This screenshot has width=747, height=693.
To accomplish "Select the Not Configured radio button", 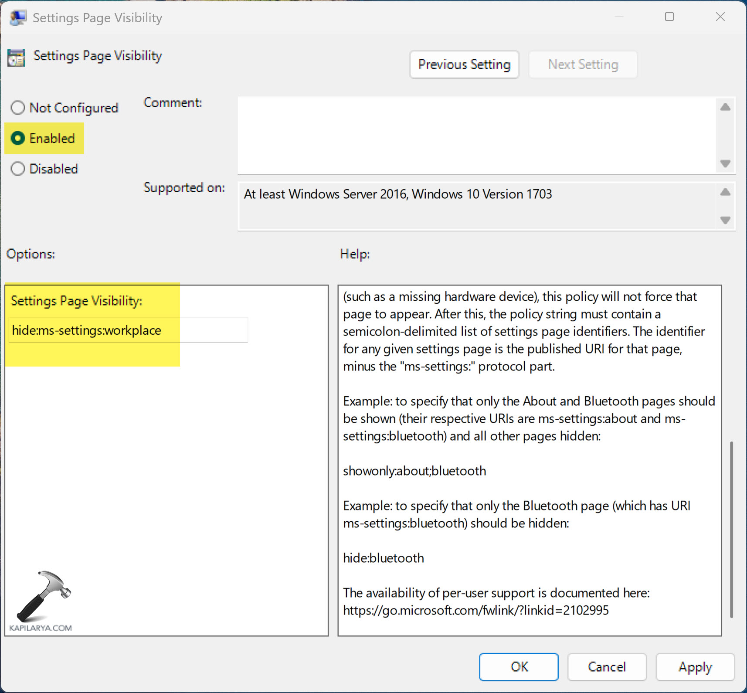I will 18,108.
